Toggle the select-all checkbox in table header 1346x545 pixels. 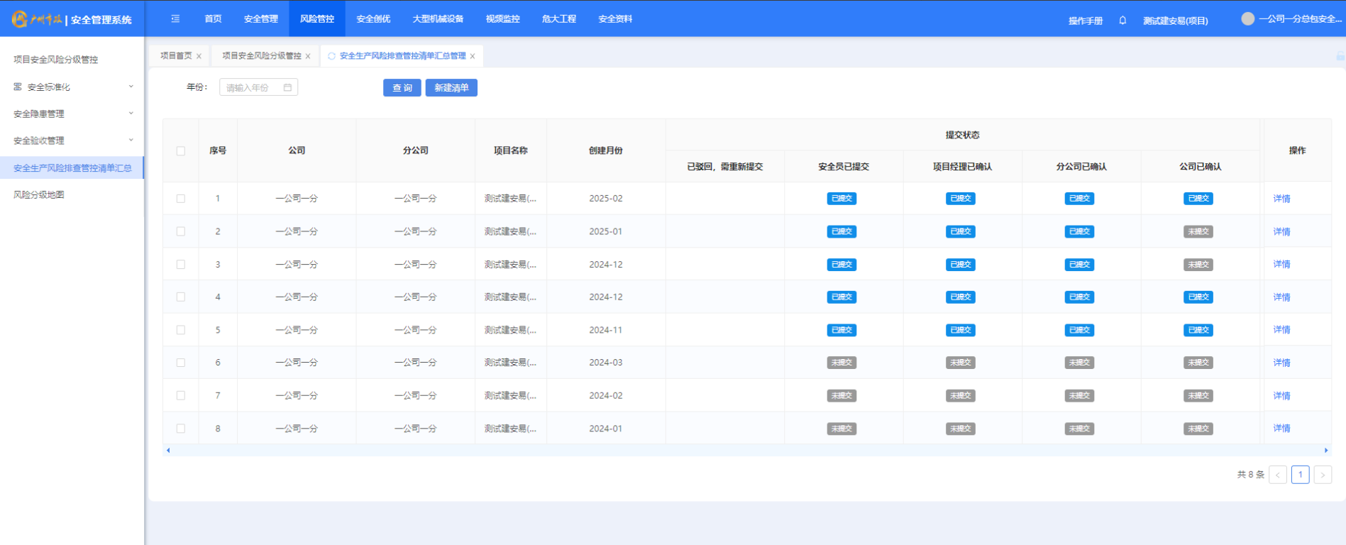pyautogui.click(x=181, y=151)
